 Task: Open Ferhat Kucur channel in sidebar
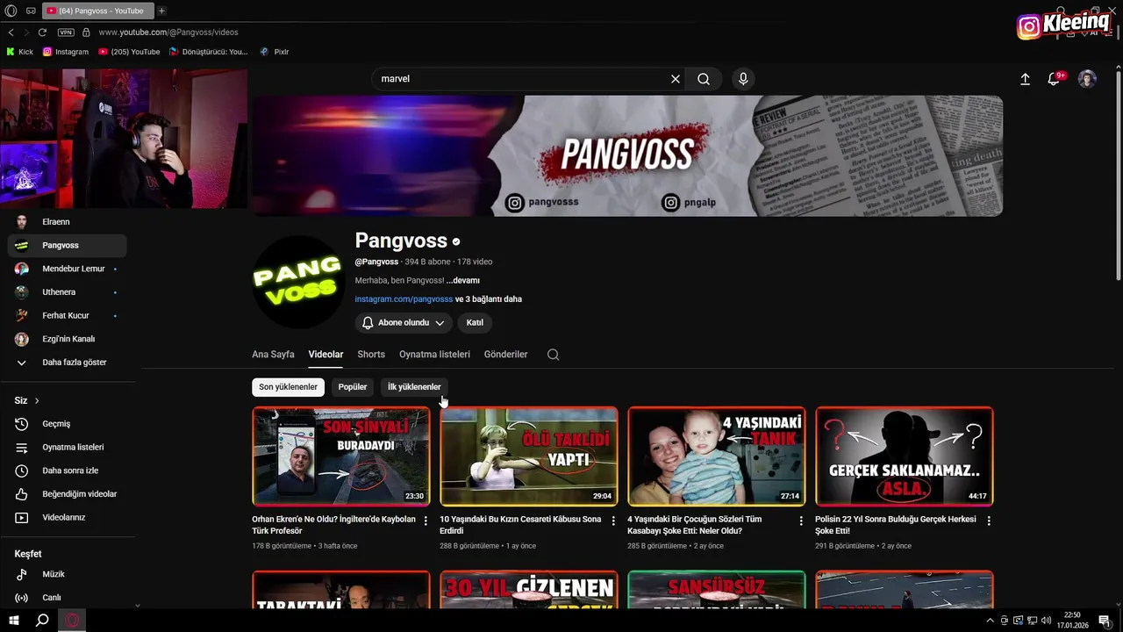pos(67,316)
